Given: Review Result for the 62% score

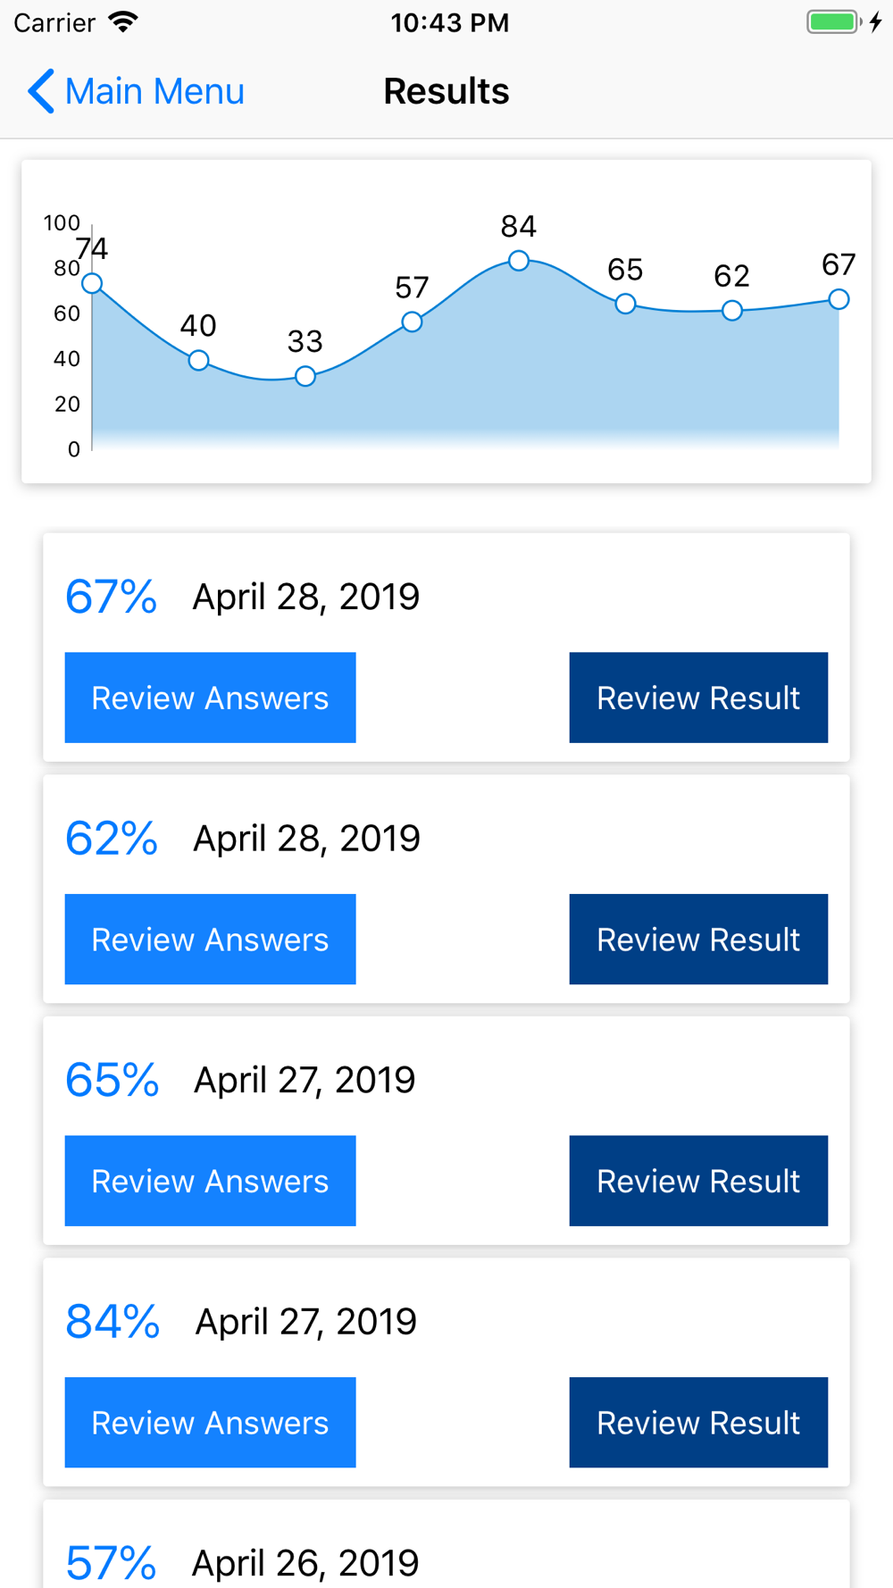Looking at the screenshot, I should tap(698, 940).
